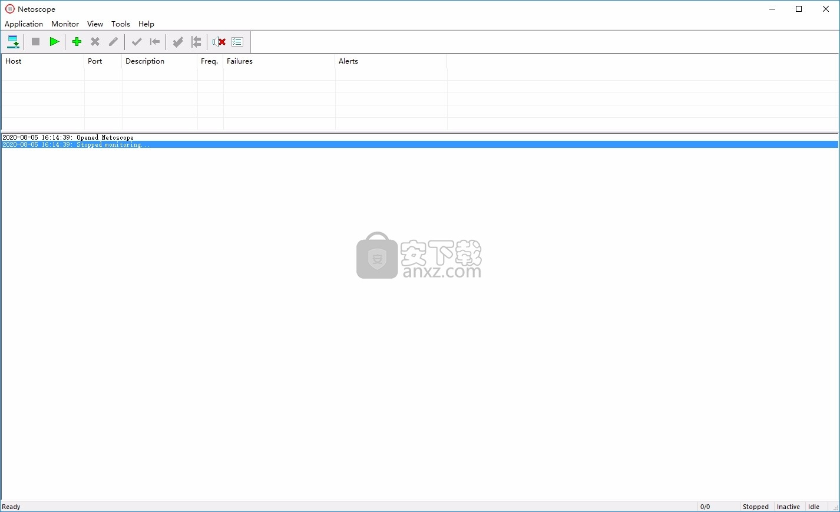Click the double left-arrow reset all icon

(196, 42)
